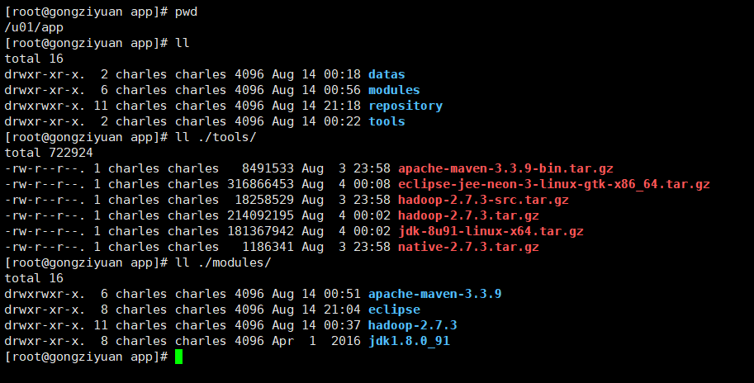Click permissions drwxrwxr-x. on apache-maven-3.3.9 row
This screenshot has height=383, width=754.
point(45,294)
